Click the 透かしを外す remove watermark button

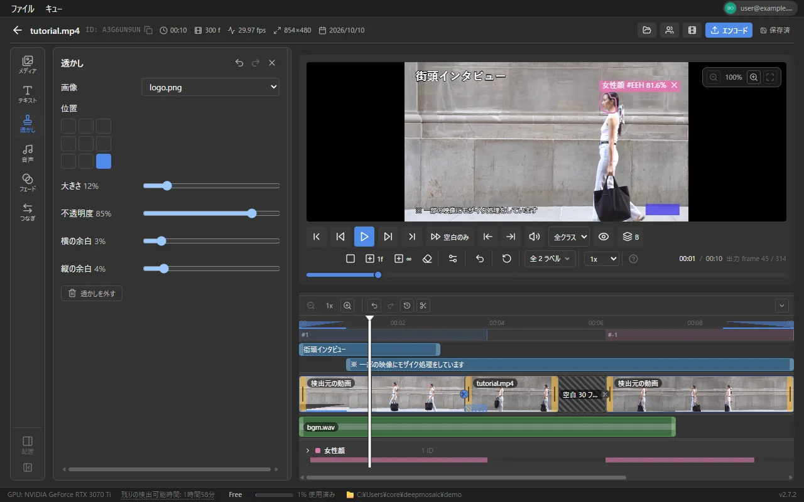[92, 293]
